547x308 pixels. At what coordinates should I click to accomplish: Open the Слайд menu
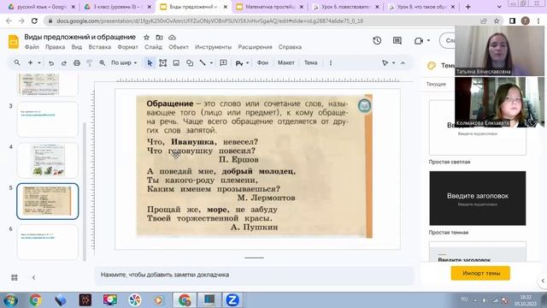[x=153, y=47]
